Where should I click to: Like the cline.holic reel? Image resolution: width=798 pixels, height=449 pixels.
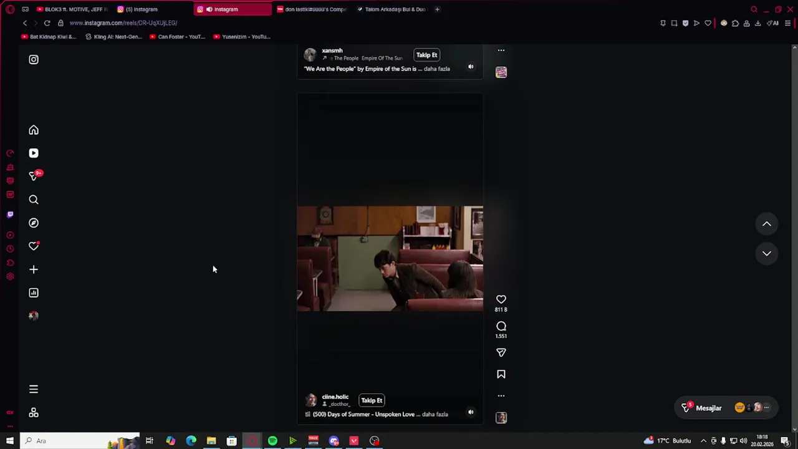pyautogui.click(x=501, y=300)
